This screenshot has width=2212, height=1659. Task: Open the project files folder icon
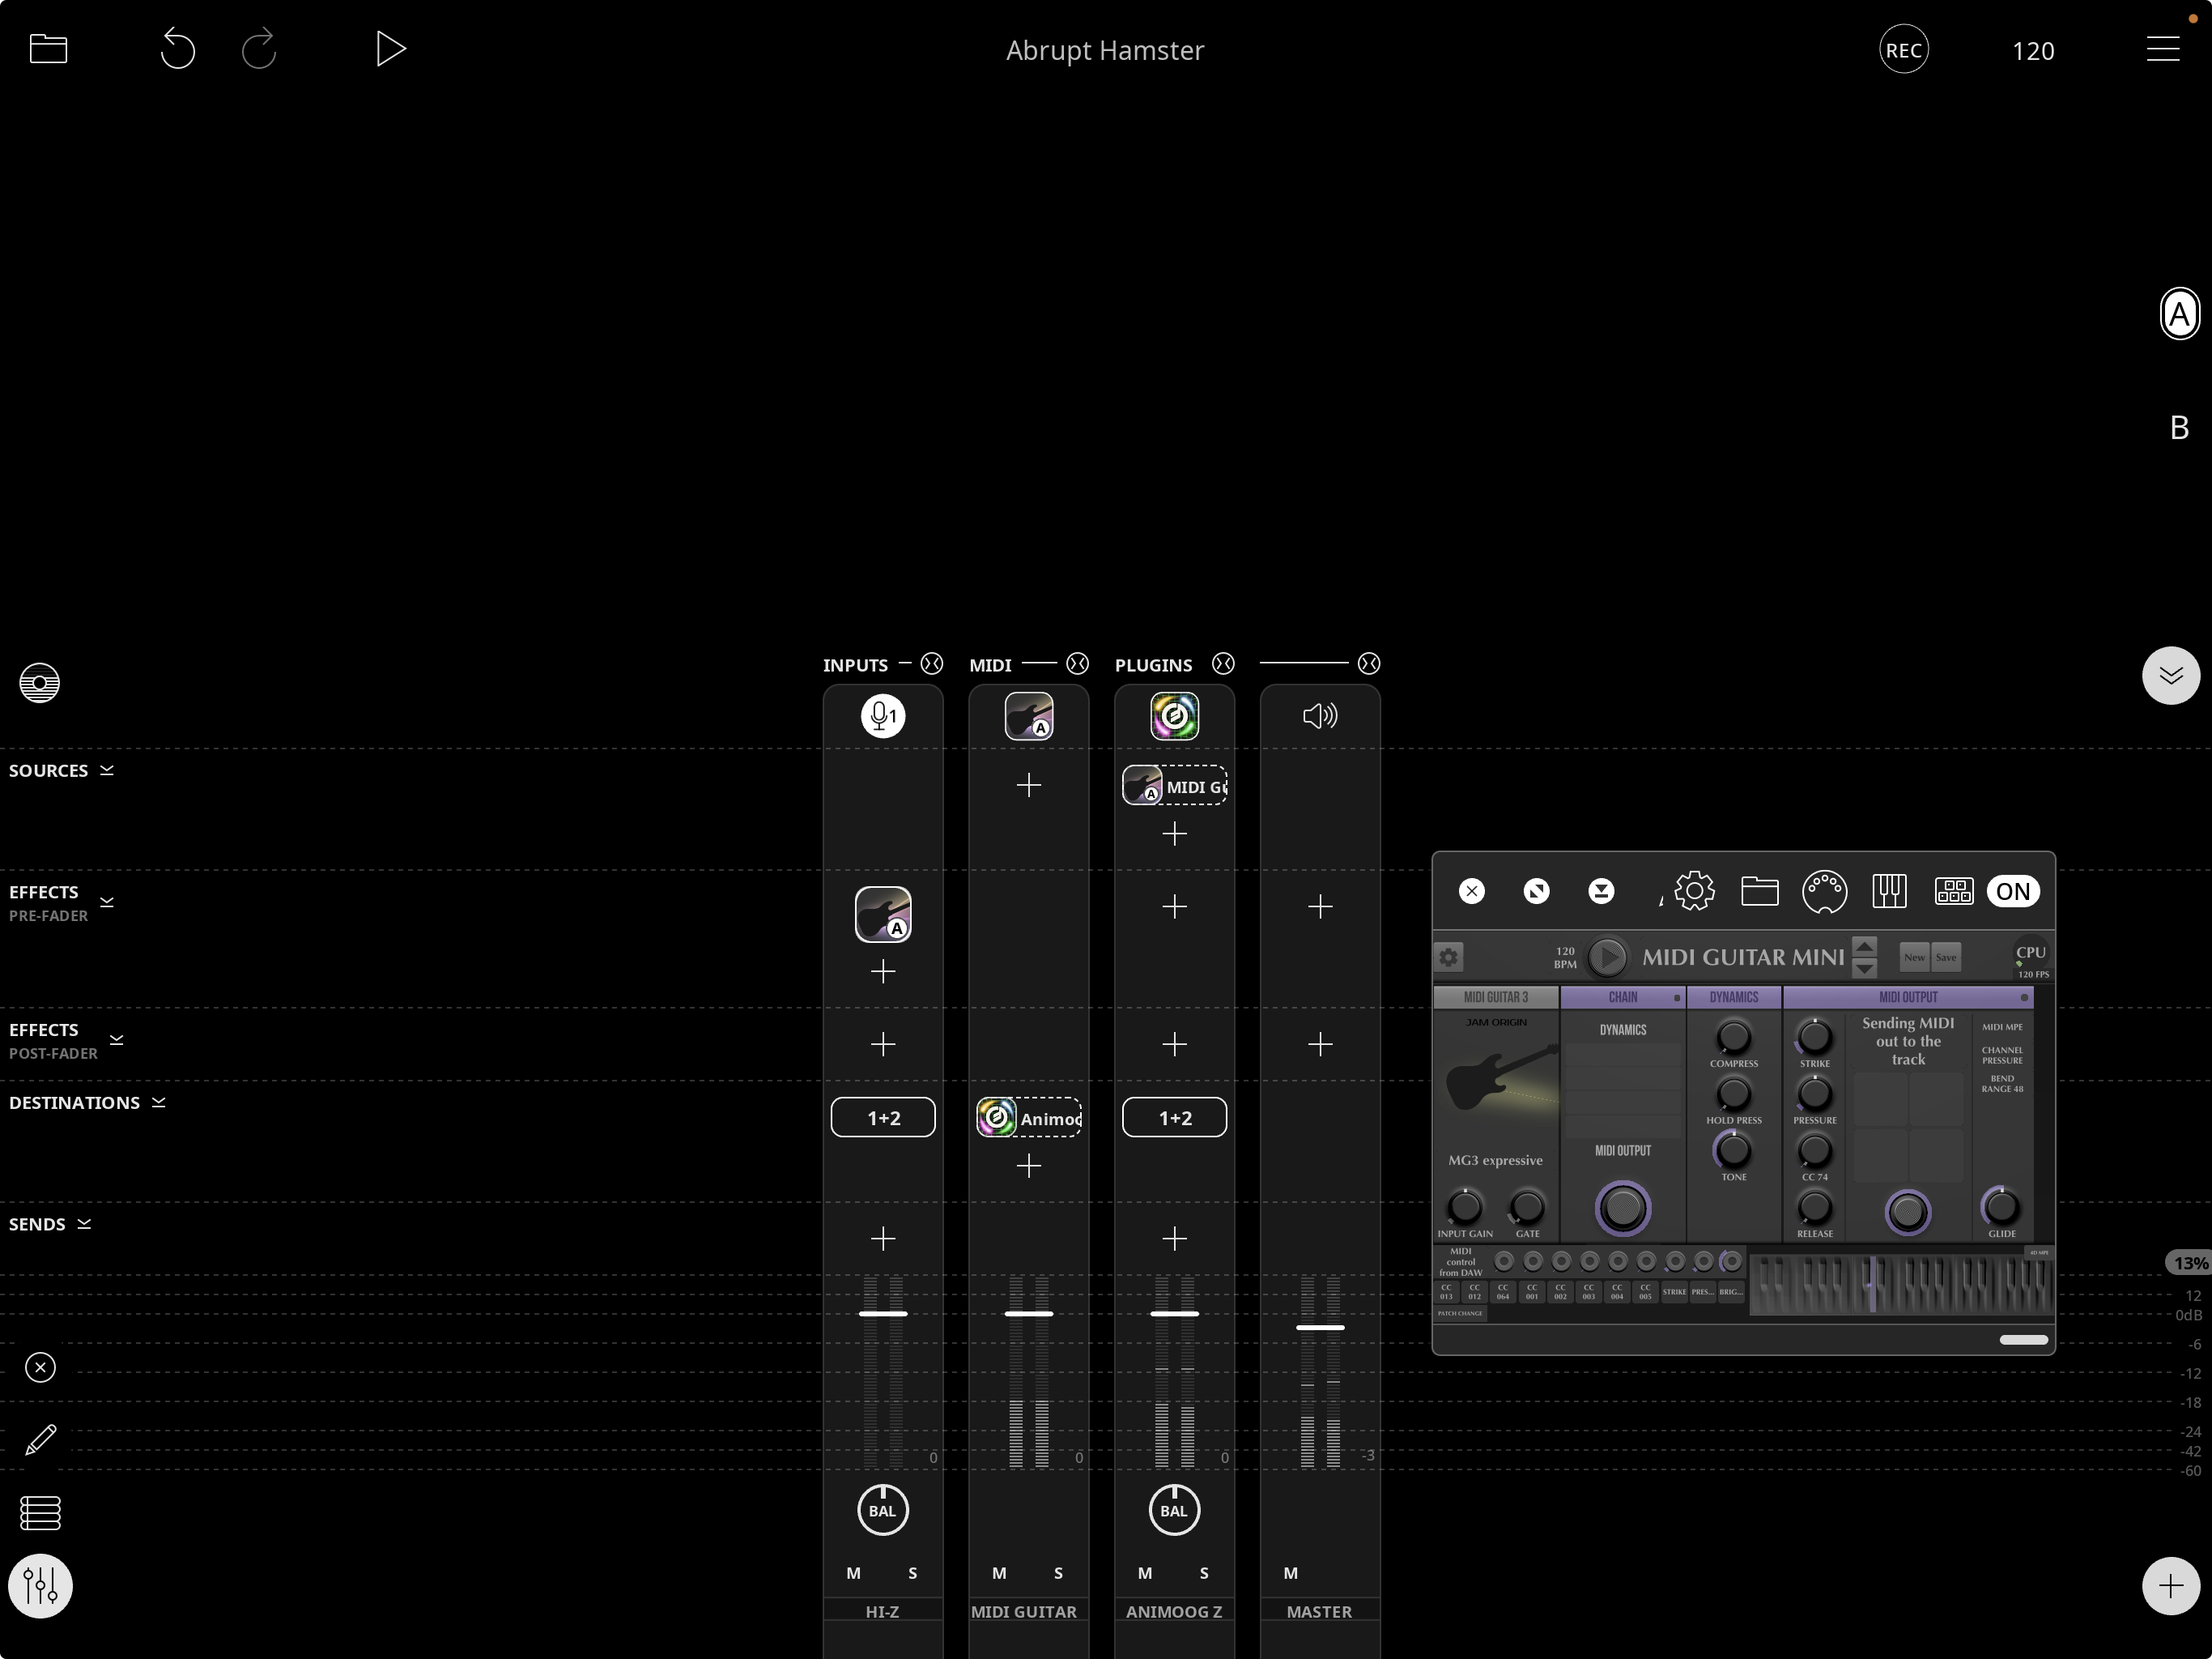click(48, 49)
